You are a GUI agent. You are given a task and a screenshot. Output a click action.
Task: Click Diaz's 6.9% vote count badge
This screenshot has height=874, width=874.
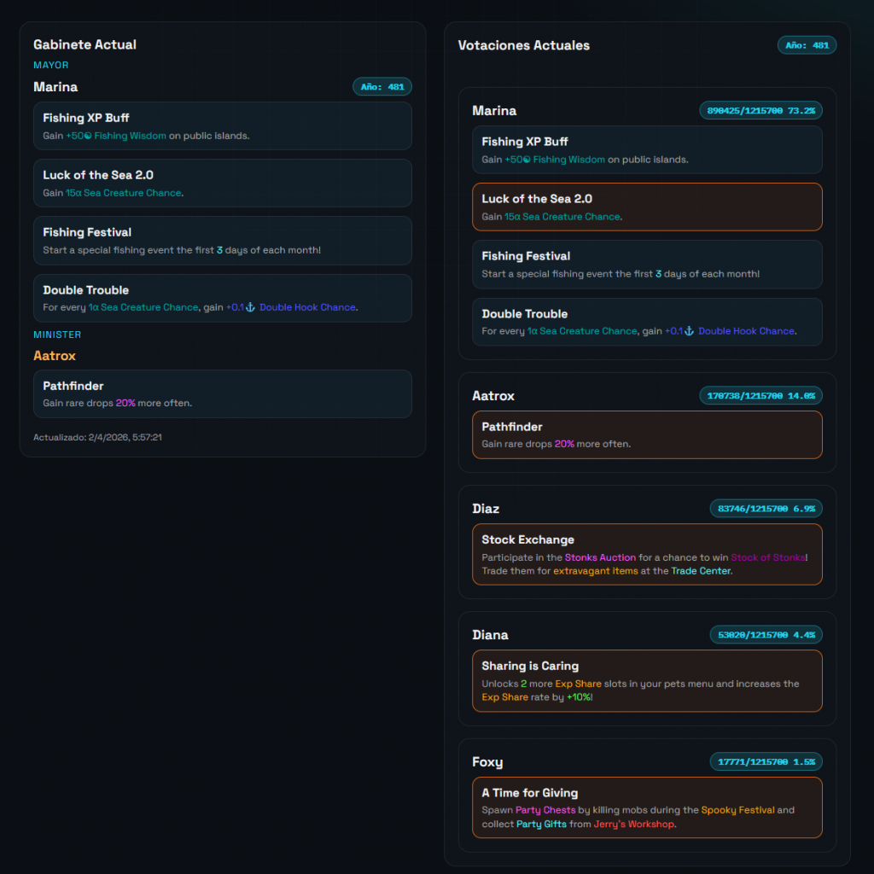click(766, 509)
